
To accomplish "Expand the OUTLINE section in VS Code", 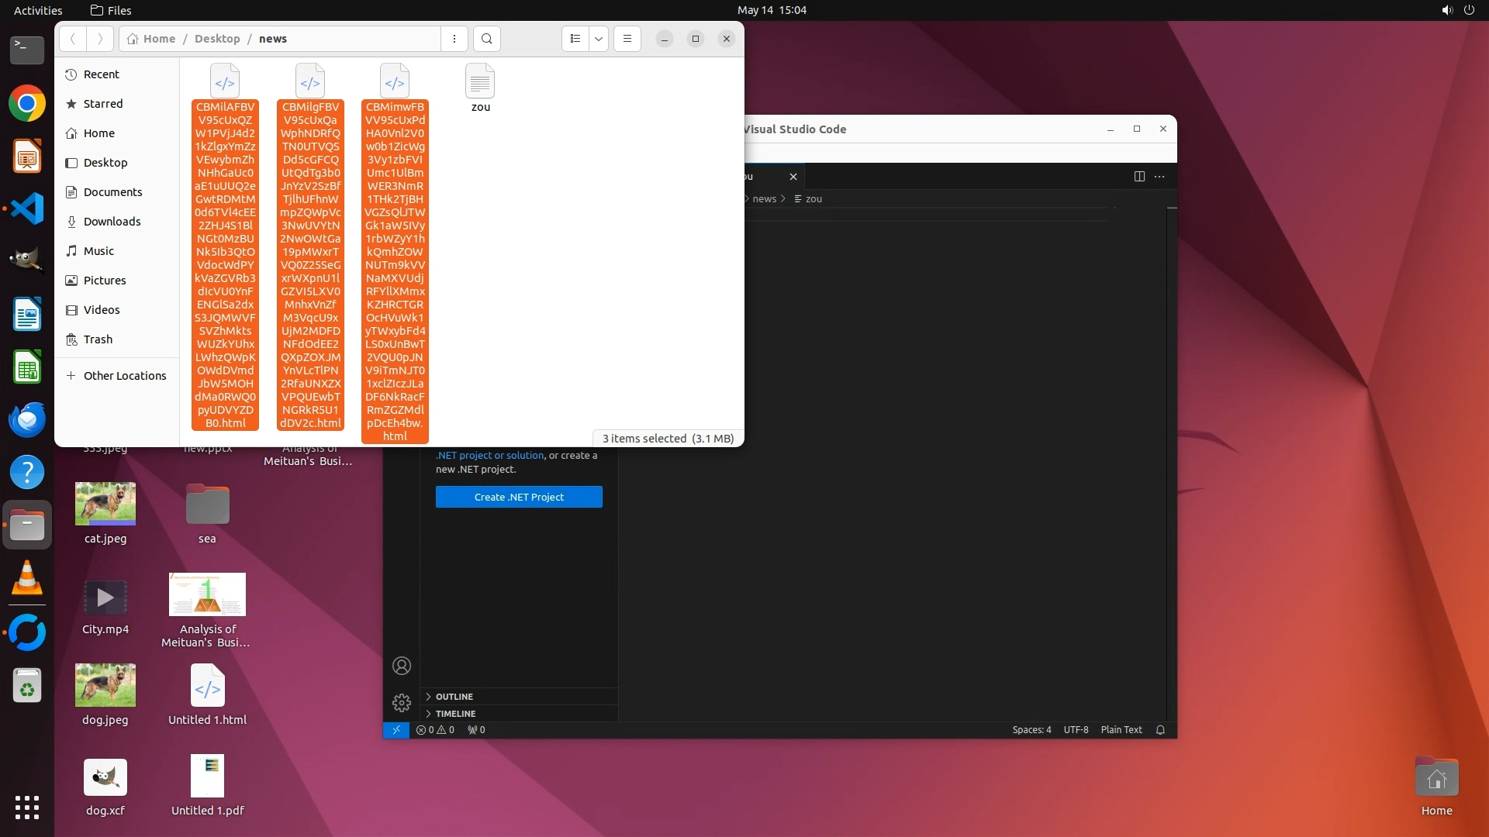I will [x=454, y=697].
